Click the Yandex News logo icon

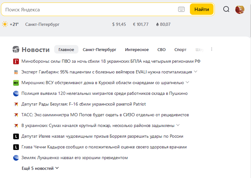16,49
